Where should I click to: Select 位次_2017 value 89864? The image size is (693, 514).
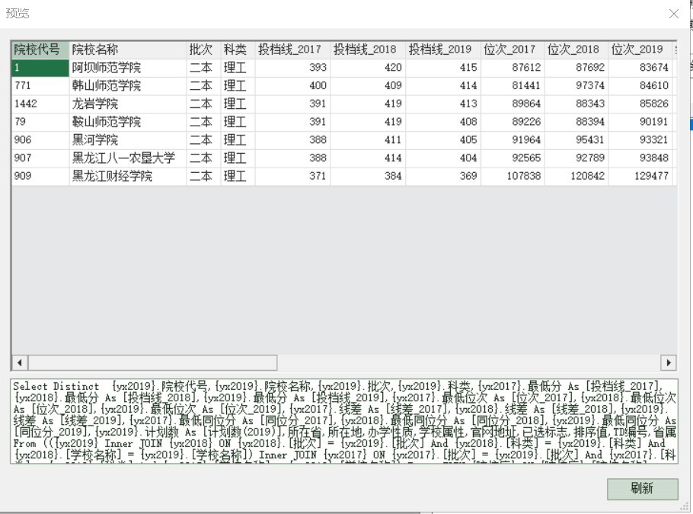click(x=513, y=104)
